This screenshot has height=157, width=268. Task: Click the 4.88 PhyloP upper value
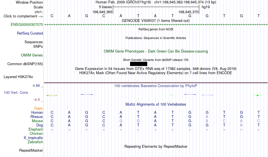click(36, 86)
